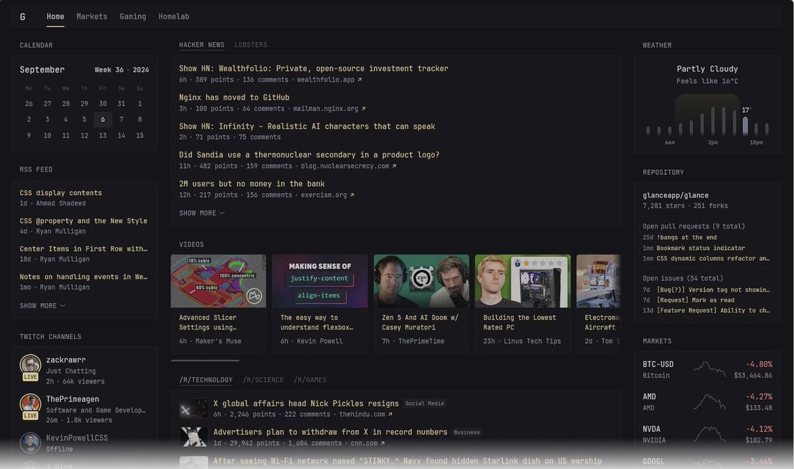Open 'CSS display contents' RSS article
Screen dimensions: 794x469
pos(61,193)
